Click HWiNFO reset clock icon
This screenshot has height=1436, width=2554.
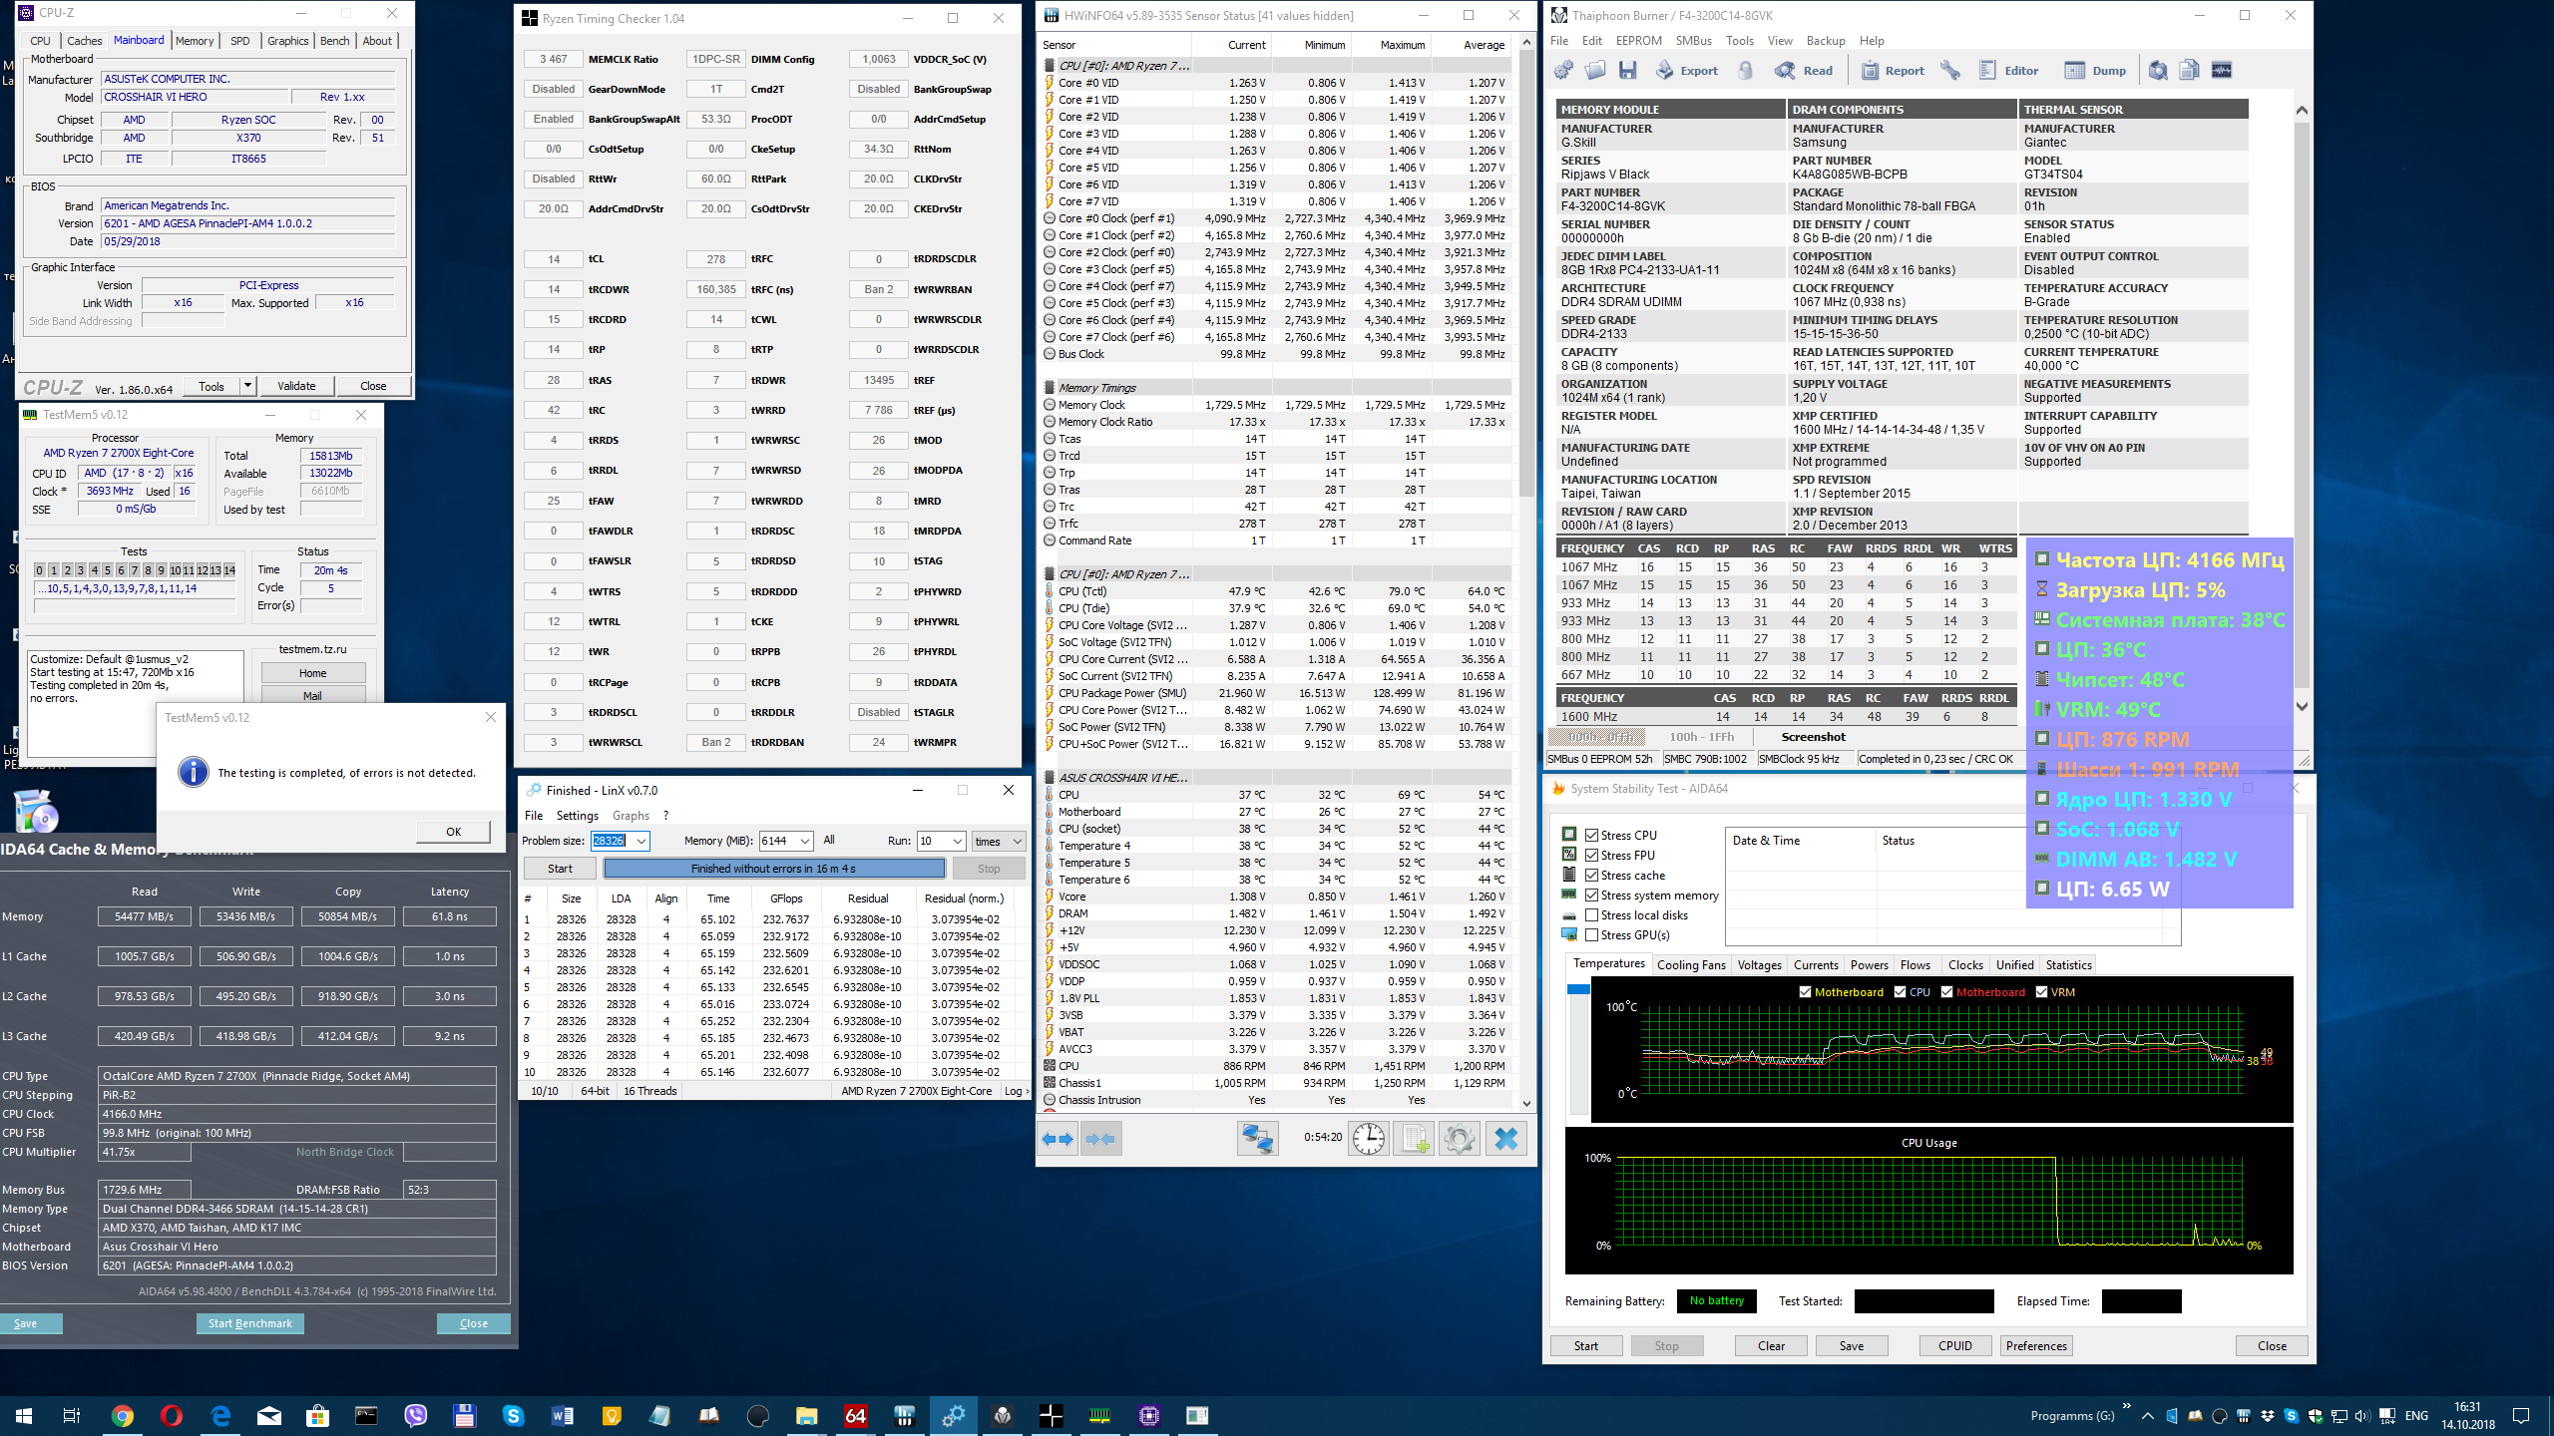coord(1368,1139)
